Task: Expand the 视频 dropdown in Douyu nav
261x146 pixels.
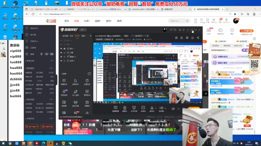Action: (x=98, y=21)
